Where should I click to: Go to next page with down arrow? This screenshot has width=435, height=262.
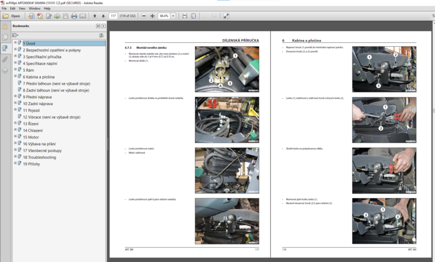(x=103, y=16)
